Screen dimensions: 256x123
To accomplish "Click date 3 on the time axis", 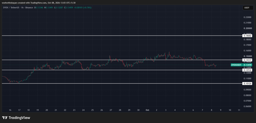I will (x=166, y=110).
